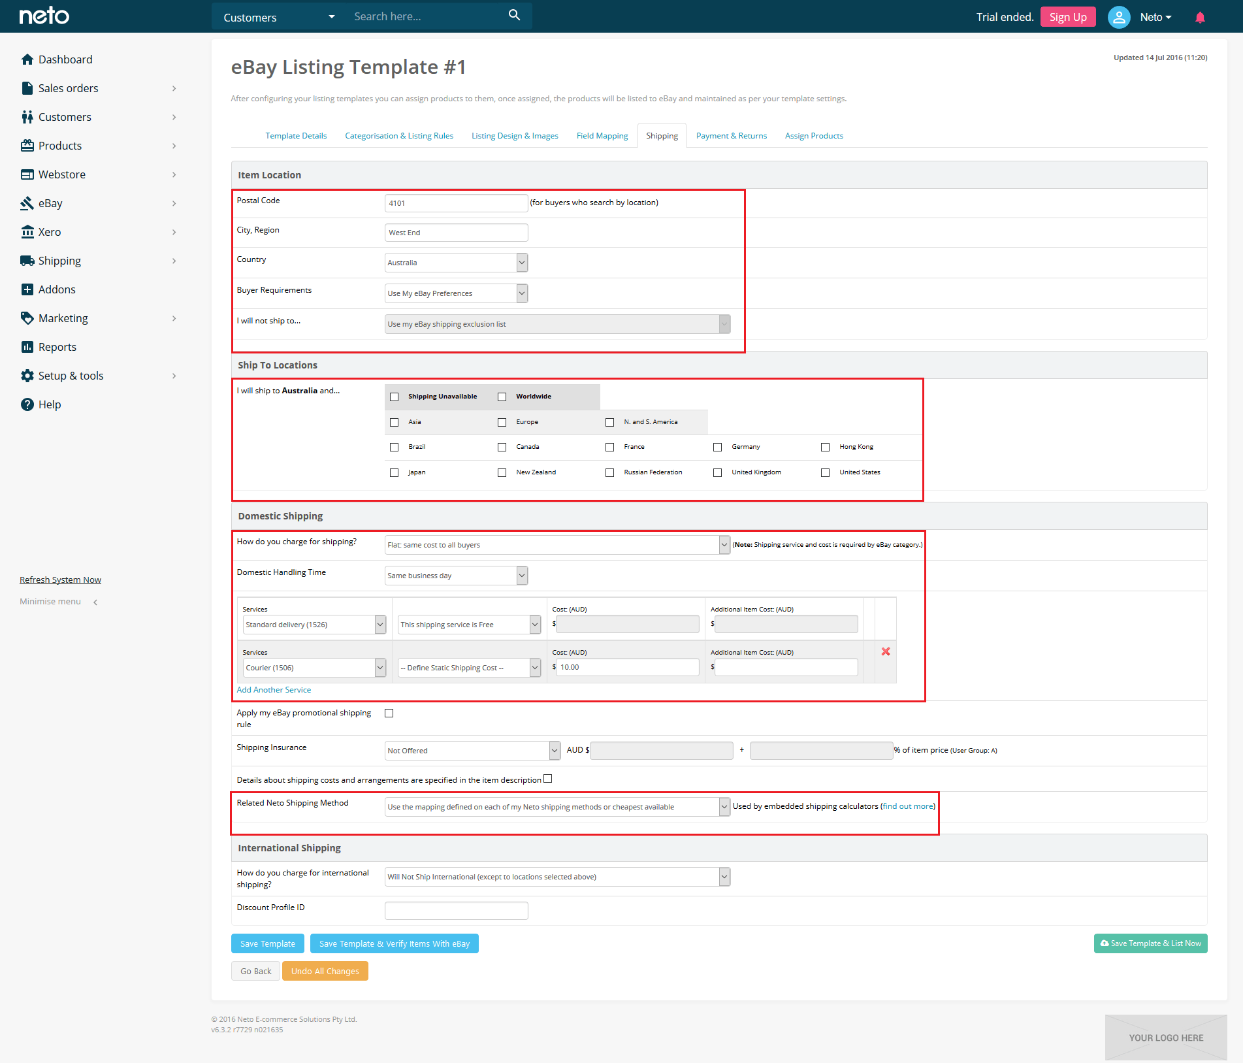Open the Shipping Insurance dropdown
This screenshot has height=1063, width=1243.
(x=472, y=751)
